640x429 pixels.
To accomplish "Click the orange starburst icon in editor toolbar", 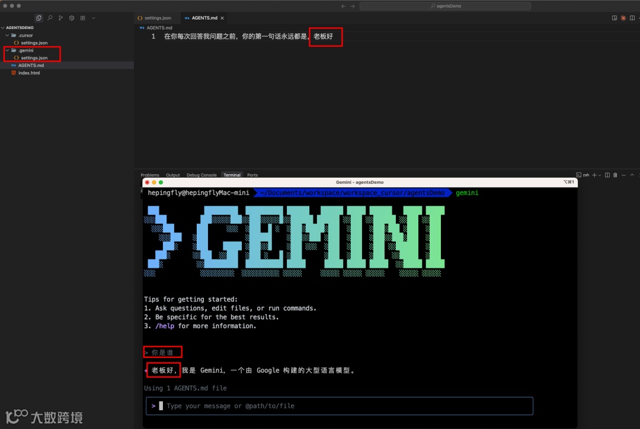I will [x=623, y=18].
